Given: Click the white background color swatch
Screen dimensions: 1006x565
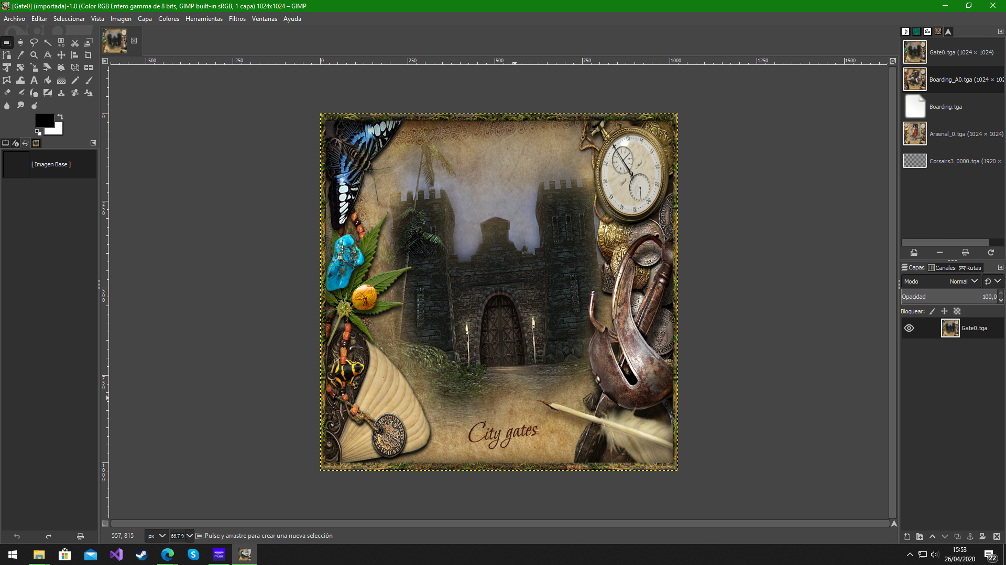Looking at the screenshot, I should coord(58,131).
